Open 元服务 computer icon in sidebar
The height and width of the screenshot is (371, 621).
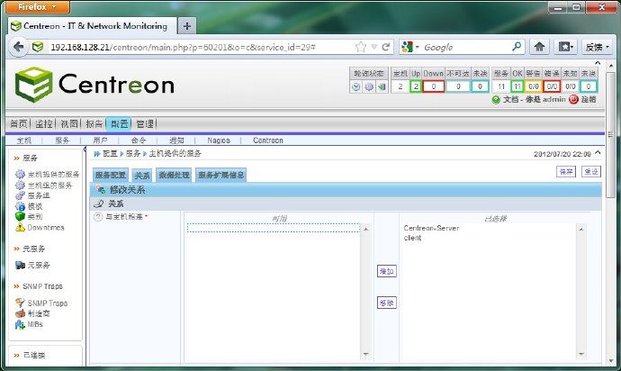pyautogui.click(x=20, y=265)
